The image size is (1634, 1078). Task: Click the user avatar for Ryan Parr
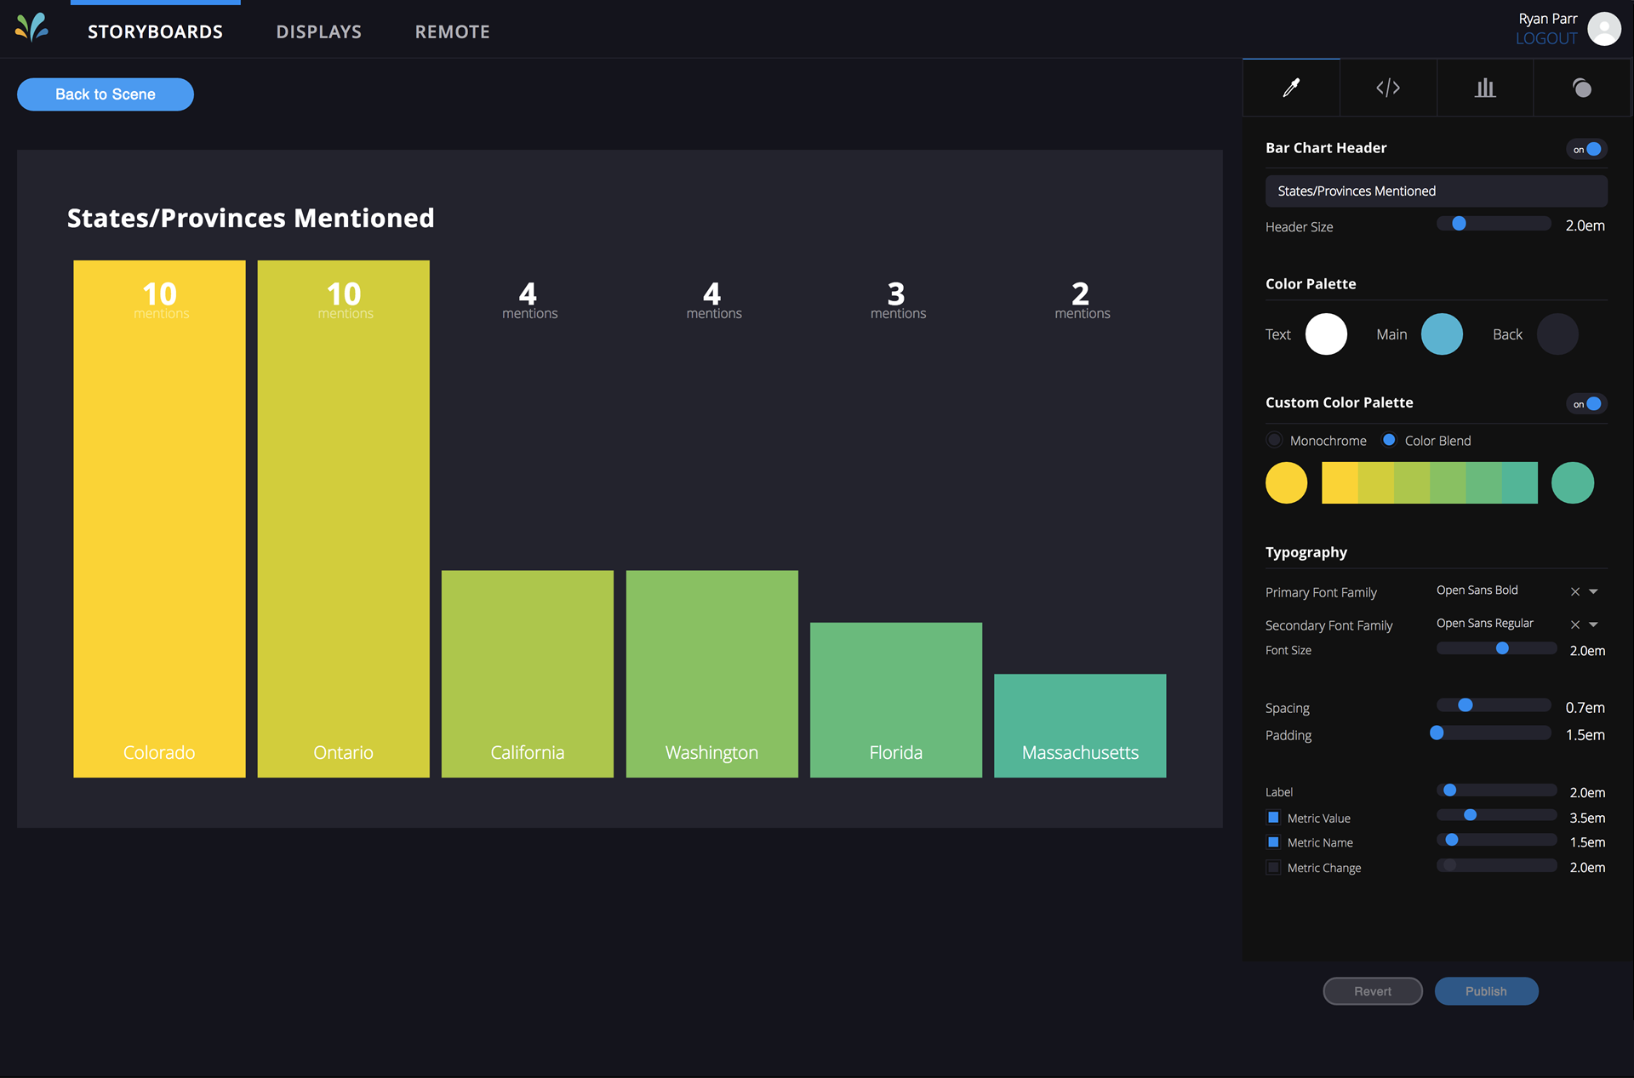pos(1604,29)
